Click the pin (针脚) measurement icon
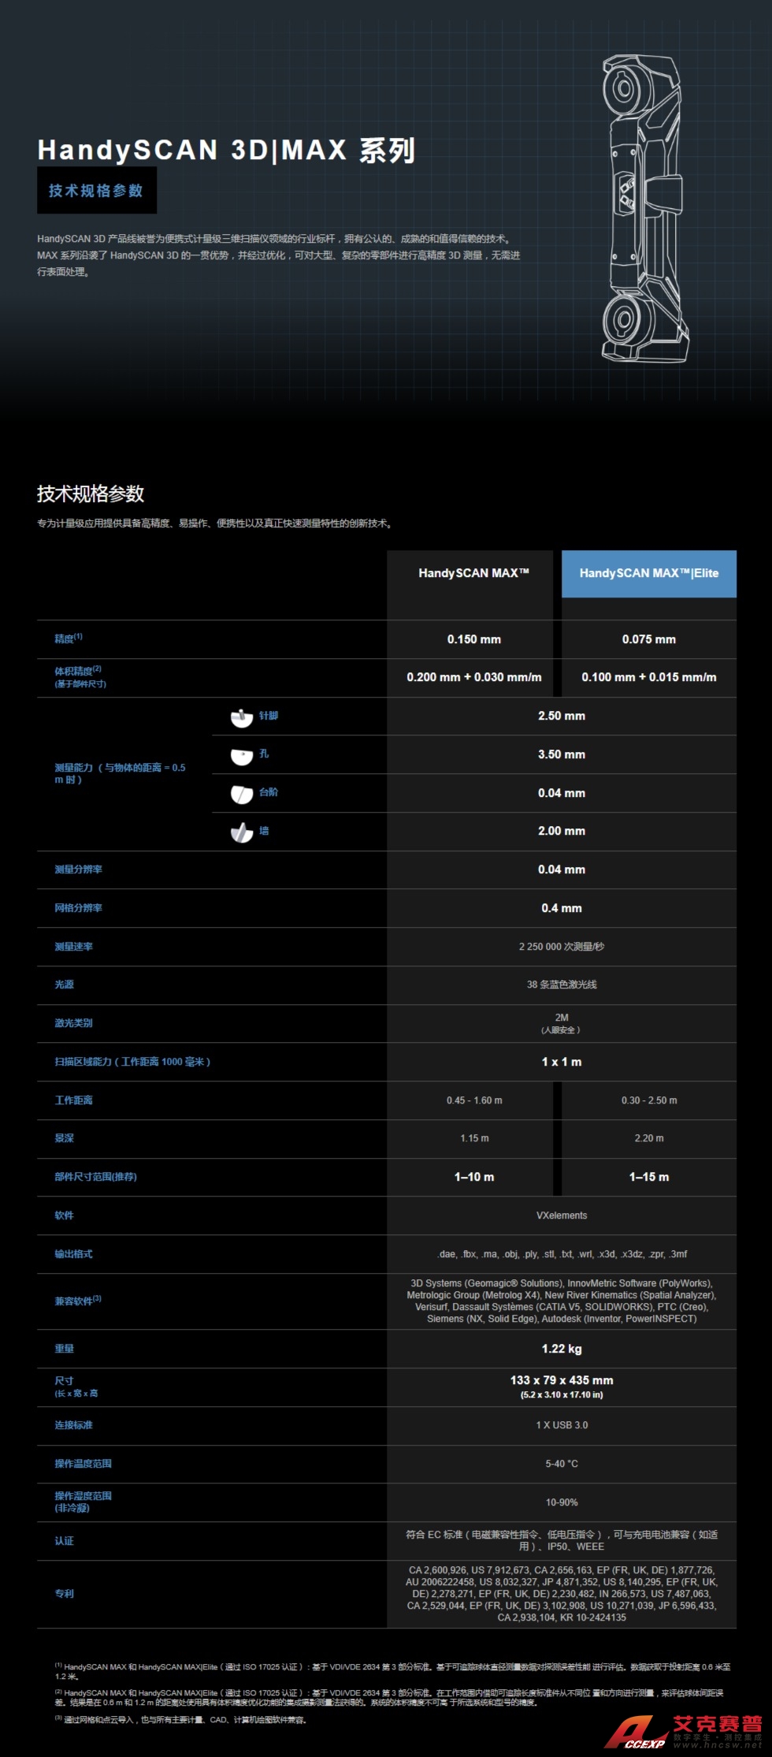Viewport: 772px width, 1757px height. coord(241,717)
